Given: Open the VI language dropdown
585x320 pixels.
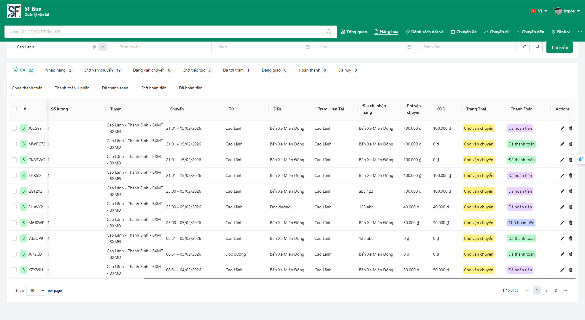Looking at the screenshot, I should (540, 11).
